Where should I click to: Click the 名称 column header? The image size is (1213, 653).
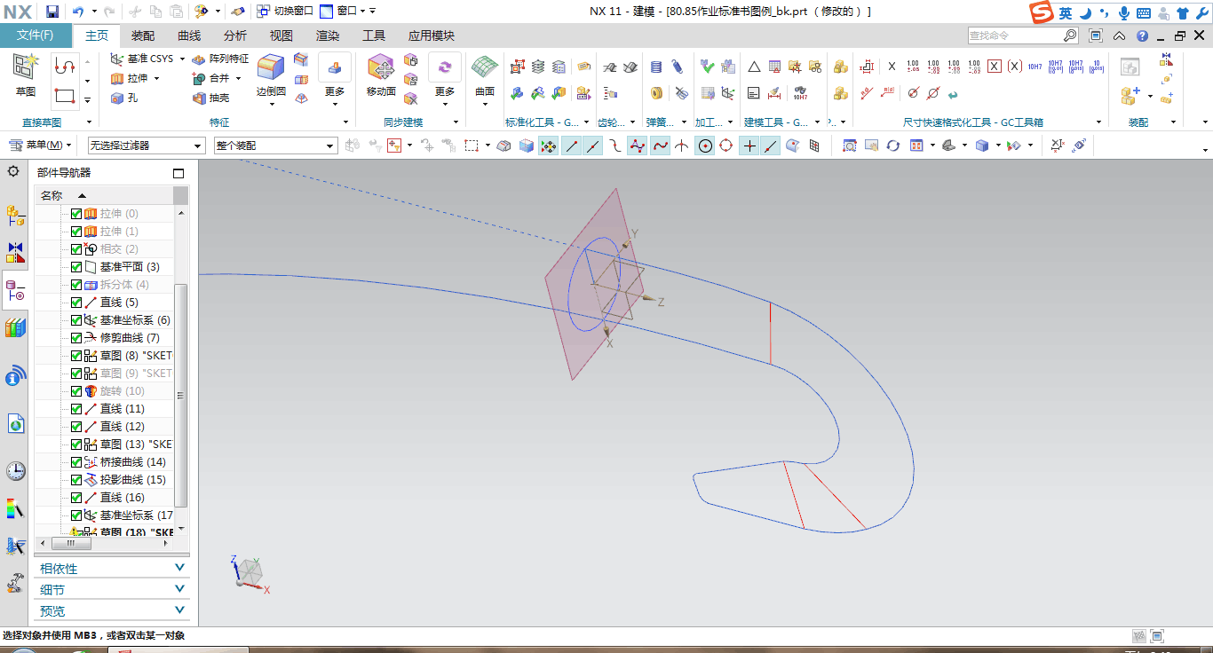point(104,195)
